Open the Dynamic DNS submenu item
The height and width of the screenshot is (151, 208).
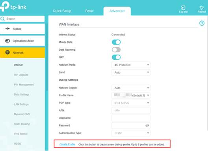click(x=21, y=114)
